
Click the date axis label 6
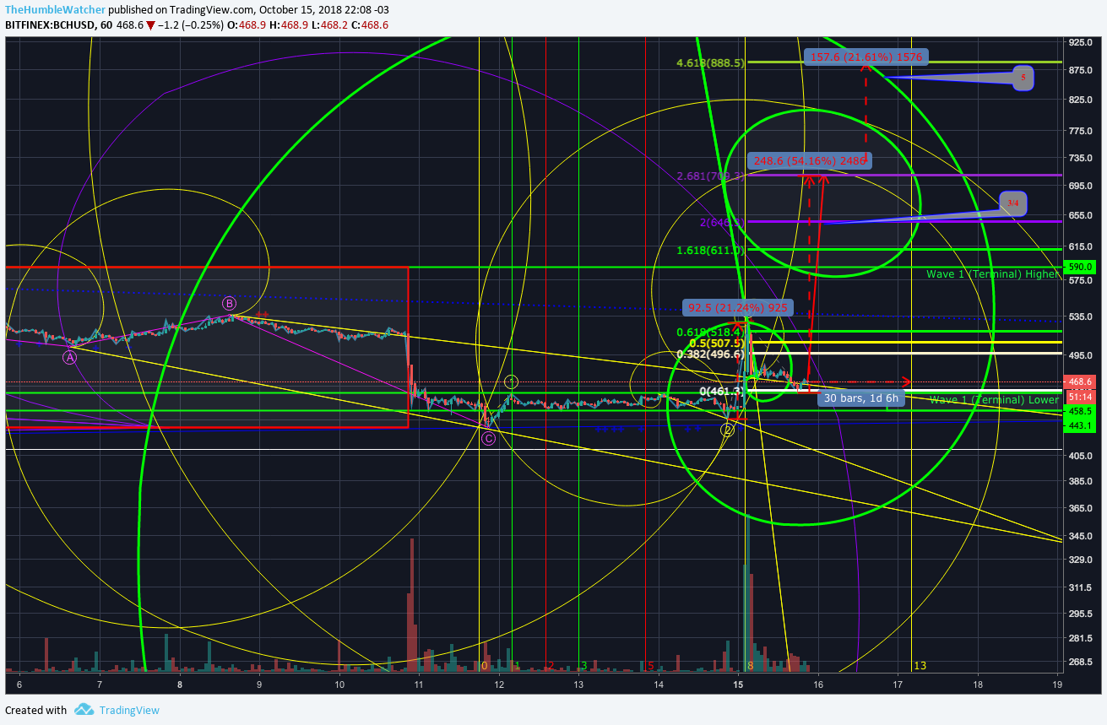pyautogui.click(x=19, y=684)
